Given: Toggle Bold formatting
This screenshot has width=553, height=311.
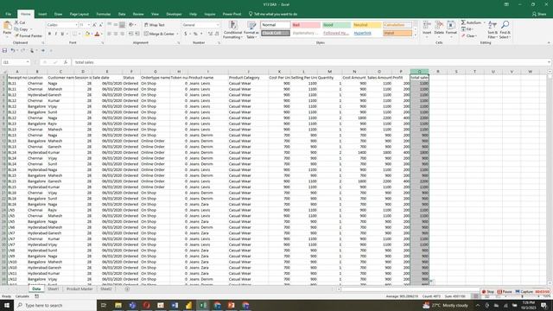Looking at the screenshot, I should click(49, 34).
